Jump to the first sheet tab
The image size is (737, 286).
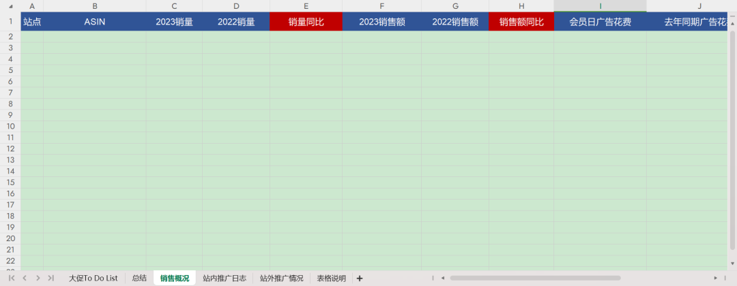(12, 279)
